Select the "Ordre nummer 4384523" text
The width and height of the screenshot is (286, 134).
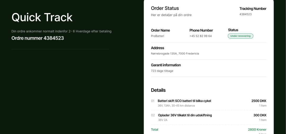coord(37,38)
